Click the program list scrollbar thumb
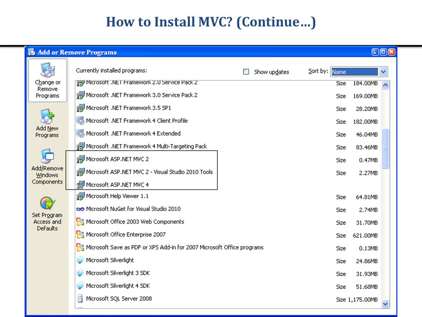This screenshot has height=317, width=422. (x=386, y=148)
